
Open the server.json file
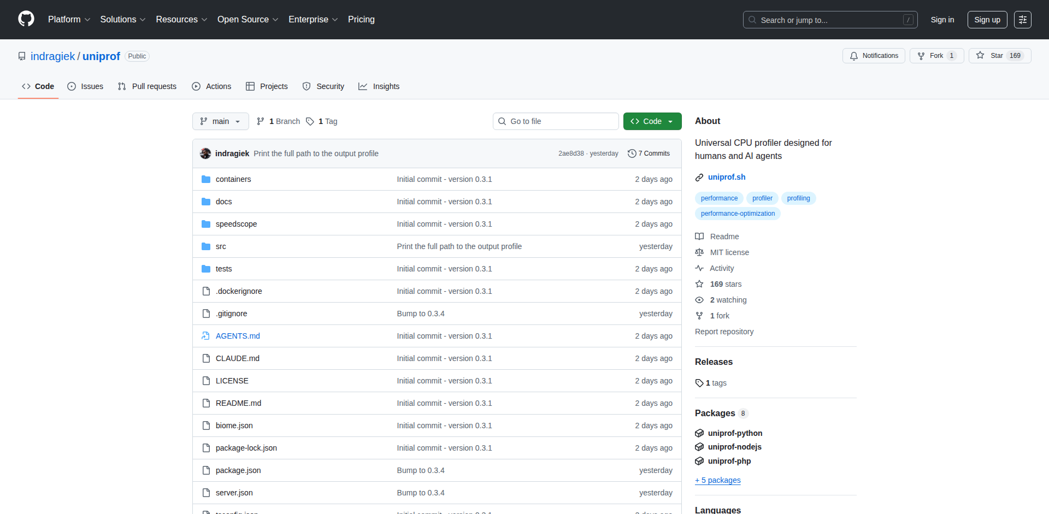234,493
